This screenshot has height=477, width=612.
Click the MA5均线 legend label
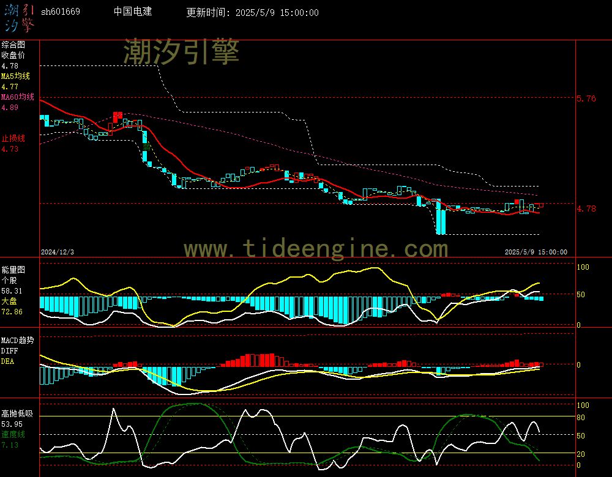(16, 76)
